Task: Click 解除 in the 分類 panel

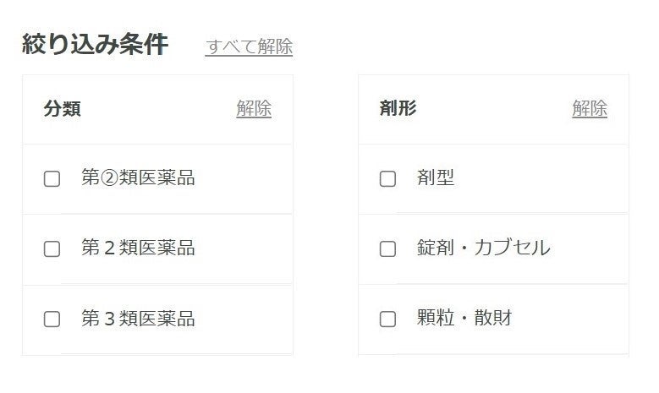Action: [x=254, y=108]
